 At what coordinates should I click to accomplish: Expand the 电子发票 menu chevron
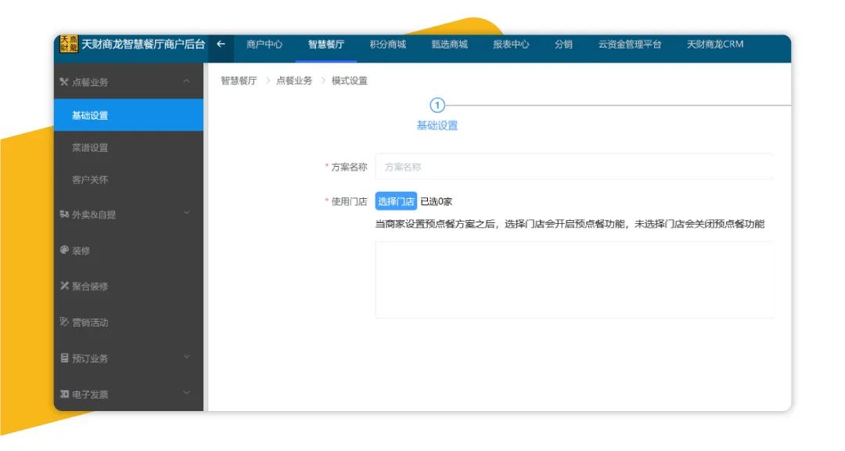(186, 393)
